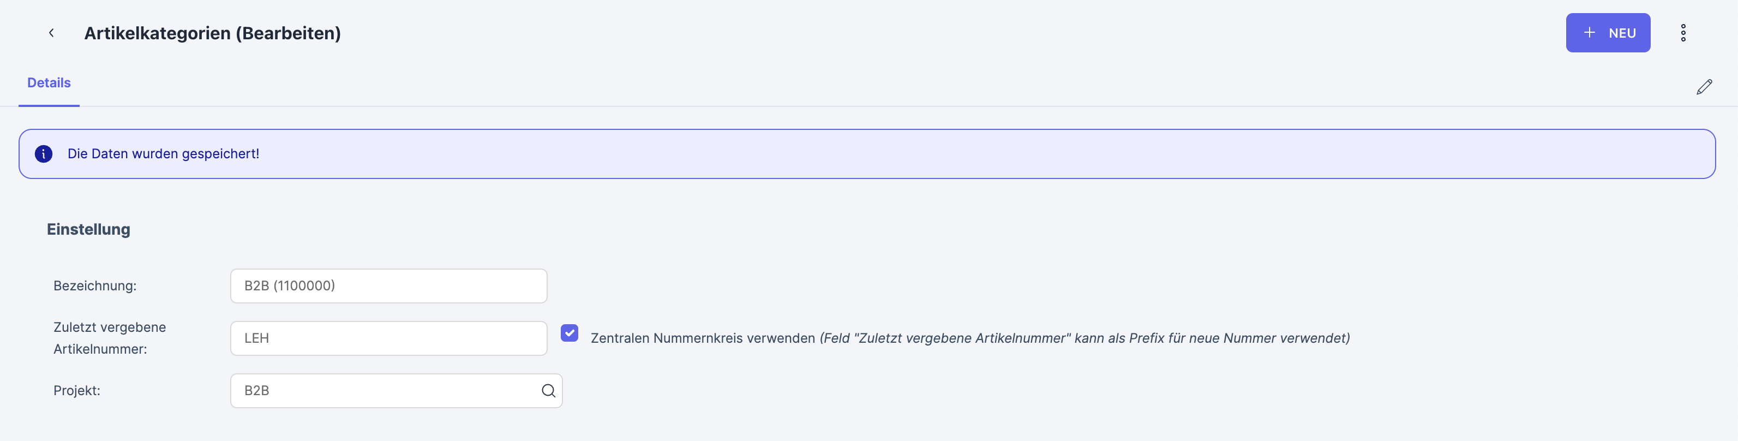Click the Bezeichnung field showing B2B (1100000)
Screen dimensions: 1738x441
tap(388, 285)
